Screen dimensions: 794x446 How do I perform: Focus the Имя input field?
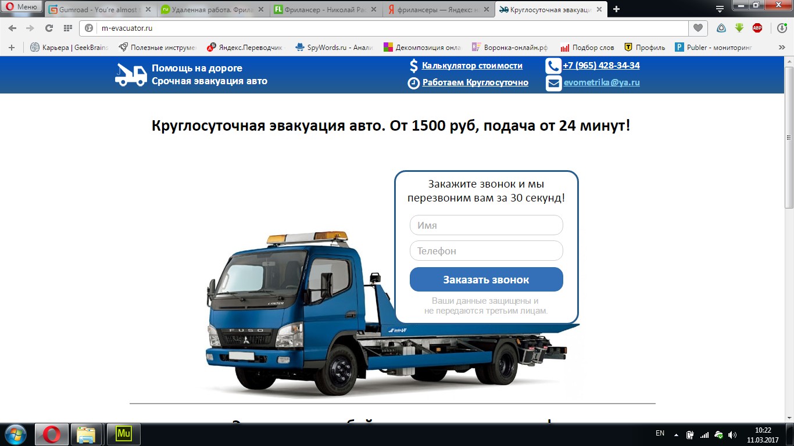[487, 225]
